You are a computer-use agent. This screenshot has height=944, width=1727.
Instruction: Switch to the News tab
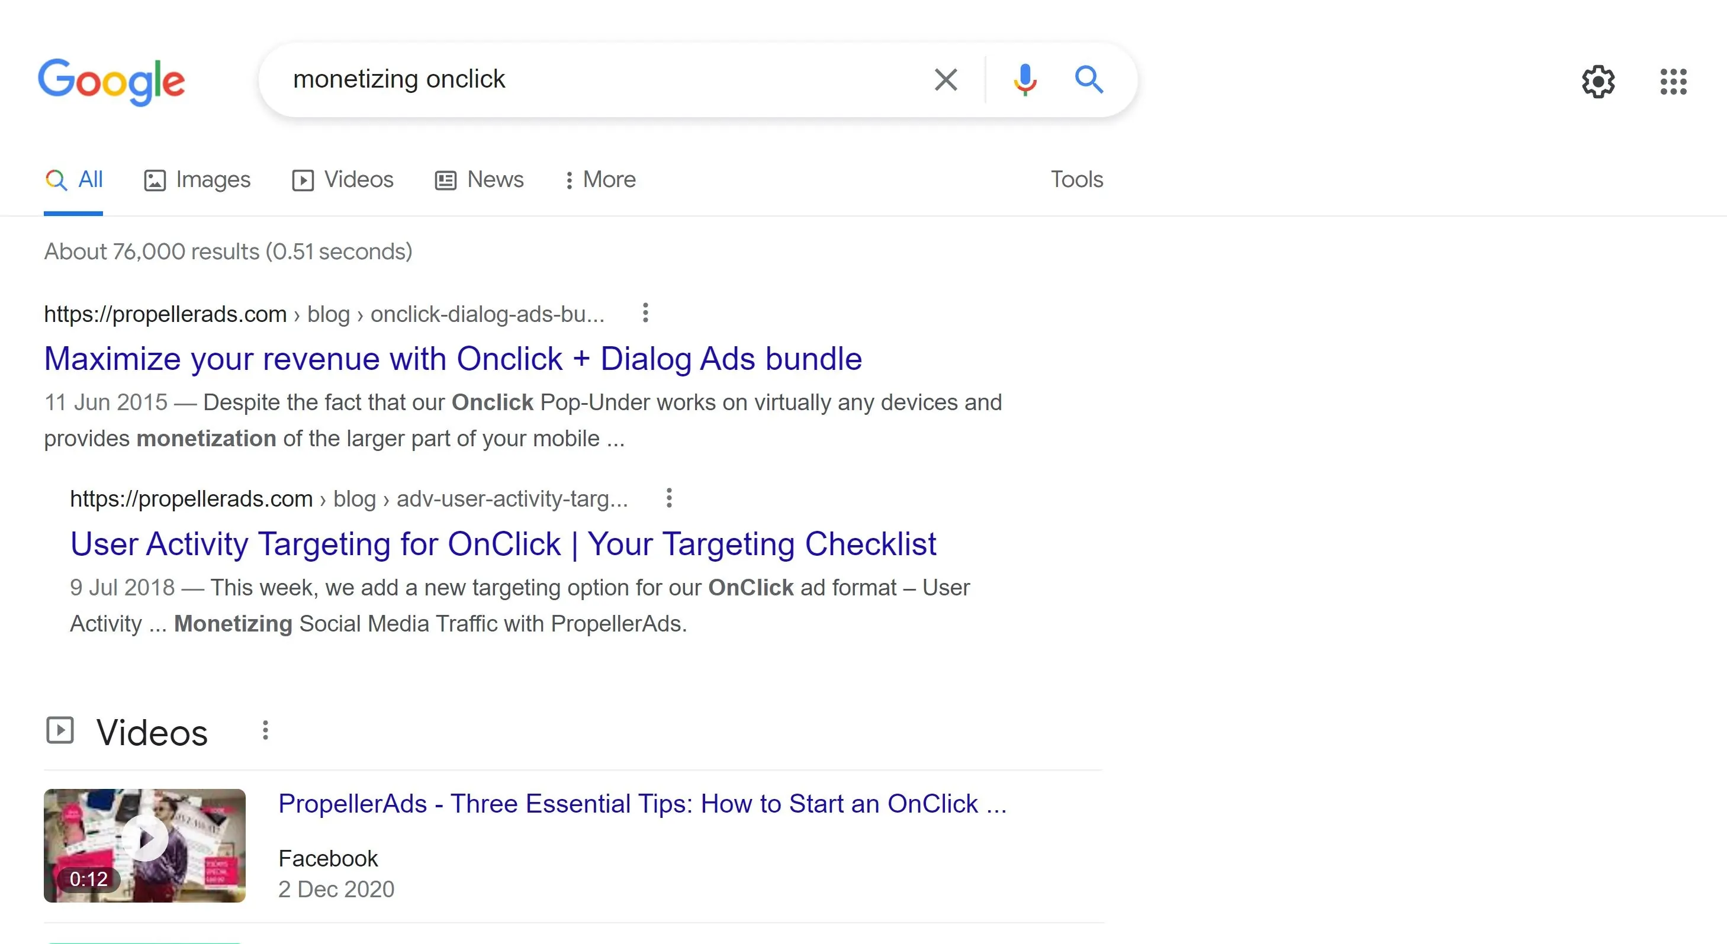coord(480,179)
